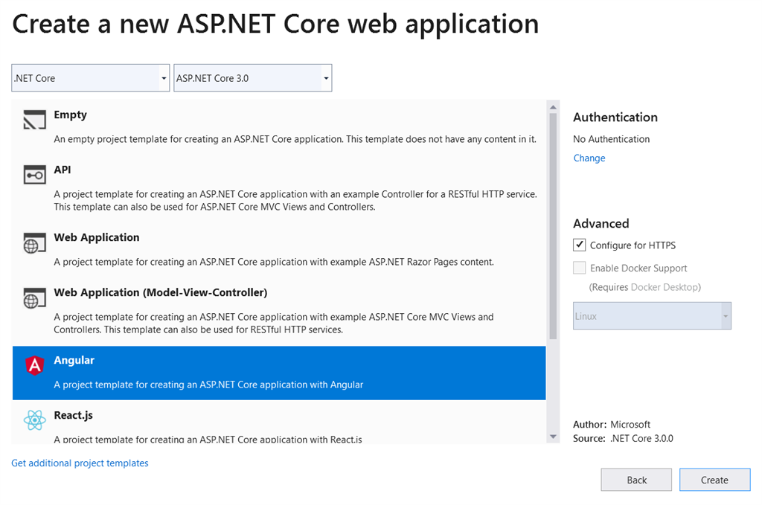Viewport: 762px width, 505px height.
Task: Click the MVC Views and Controllers description
Action: pos(274,324)
